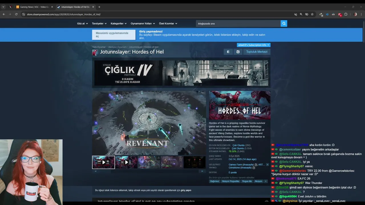The width and height of the screenshot is (365, 205).
Task: Open the Steam Çığlık IV festival banner
Action: point(181,73)
